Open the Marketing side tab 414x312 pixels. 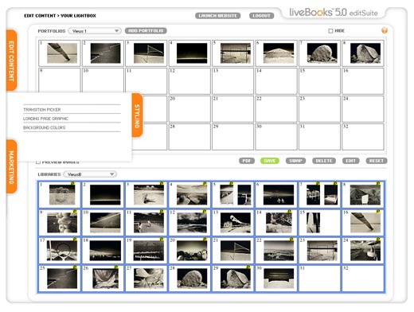click(12, 166)
